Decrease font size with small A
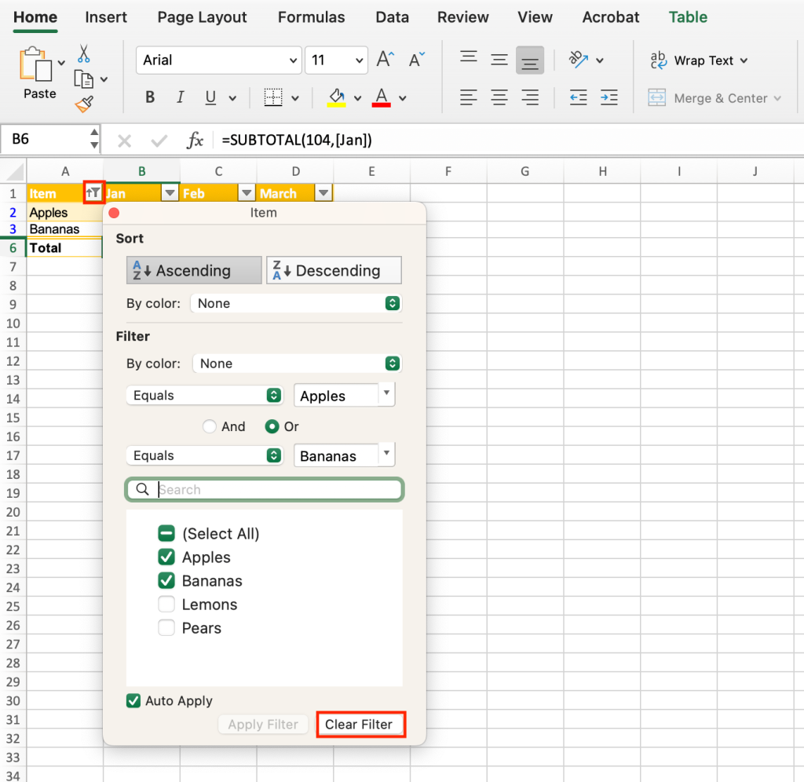804x782 pixels. pyautogui.click(x=416, y=60)
